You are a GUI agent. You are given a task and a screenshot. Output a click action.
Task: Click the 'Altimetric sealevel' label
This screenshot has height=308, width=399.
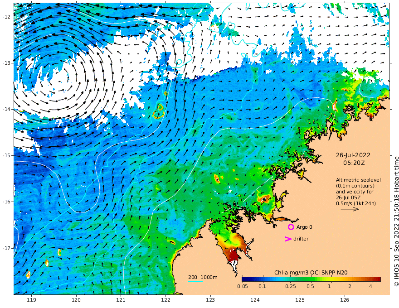[358, 180]
